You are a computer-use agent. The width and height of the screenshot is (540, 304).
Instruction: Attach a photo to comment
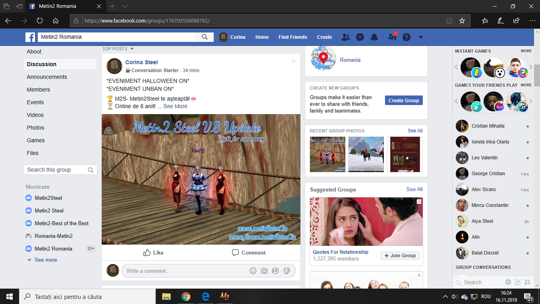tap(264, 271)
